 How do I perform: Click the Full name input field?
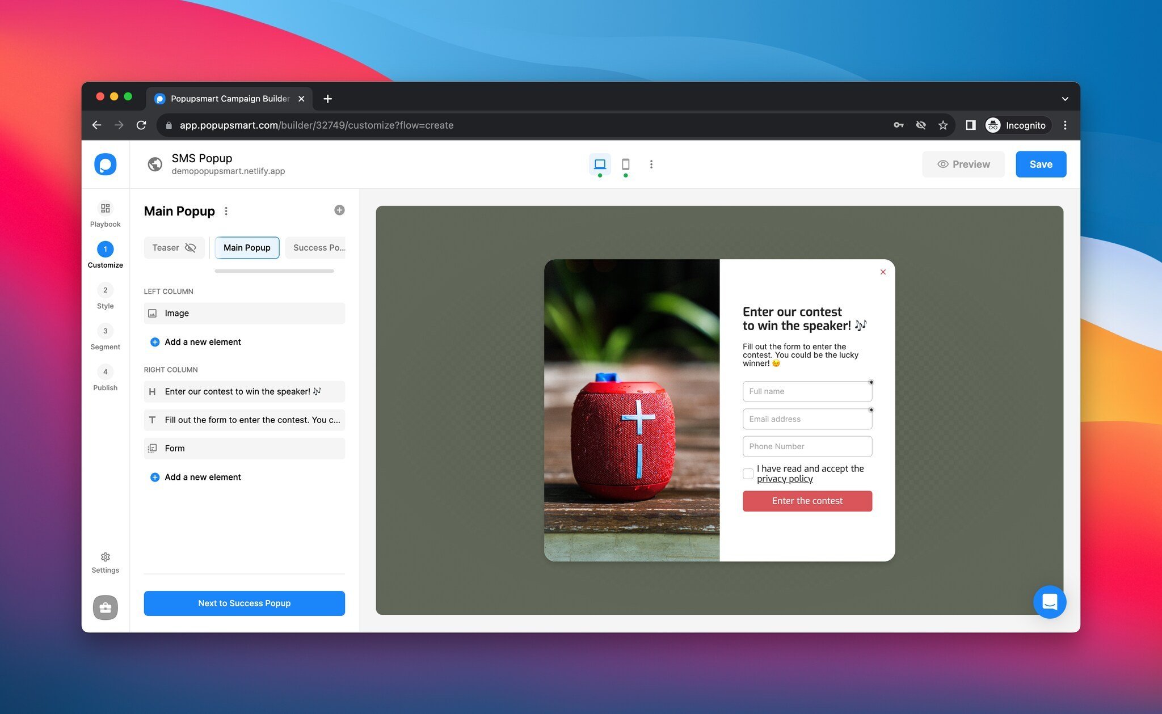(x=807, y=391)
